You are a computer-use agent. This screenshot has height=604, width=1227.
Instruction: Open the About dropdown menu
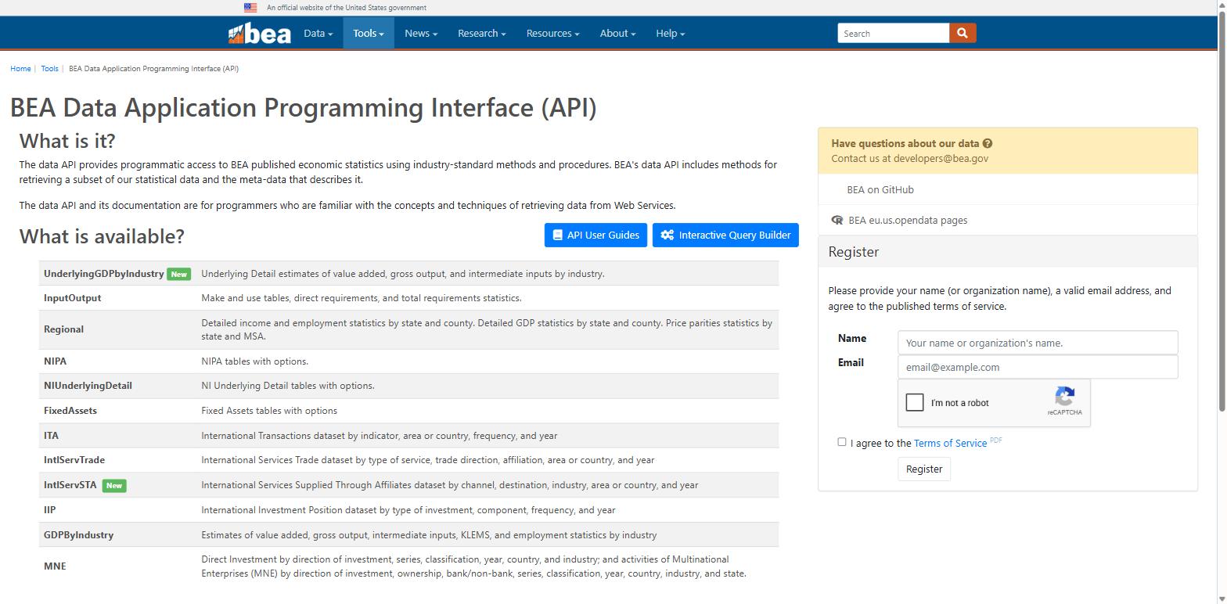[617, 34]
